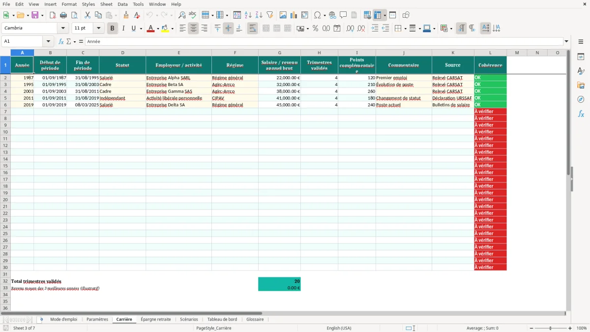This screenshot has height=332, width=590.
Task: Click the Sort Ascending icon
Action: click(248, 15)
